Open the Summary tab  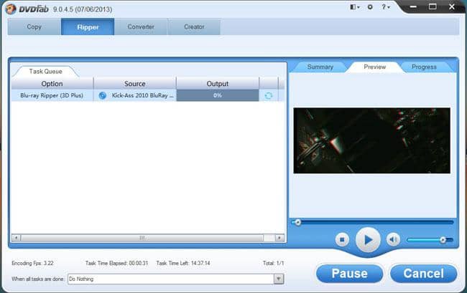coord(320,67)
